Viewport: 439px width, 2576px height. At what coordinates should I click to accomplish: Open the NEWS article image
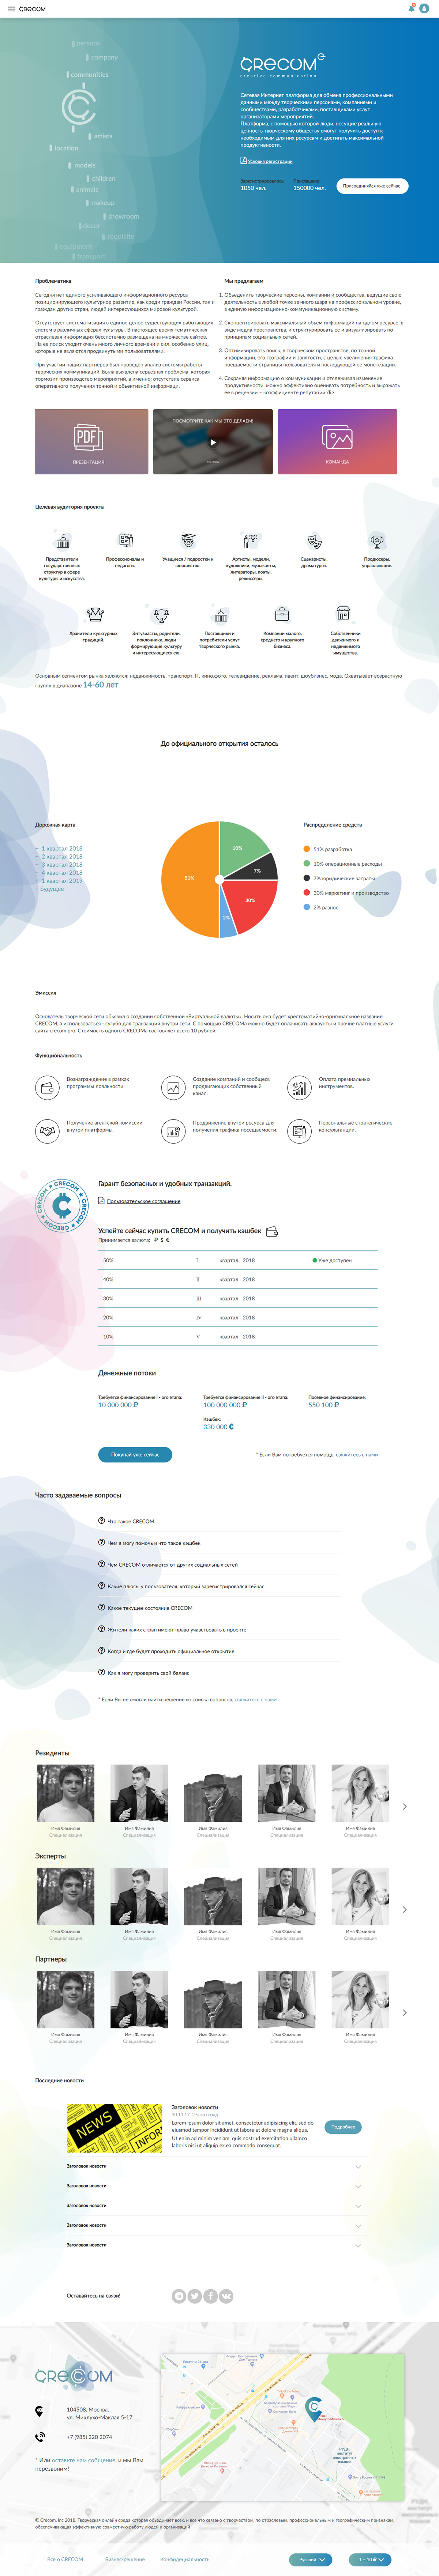point(115,2128)
